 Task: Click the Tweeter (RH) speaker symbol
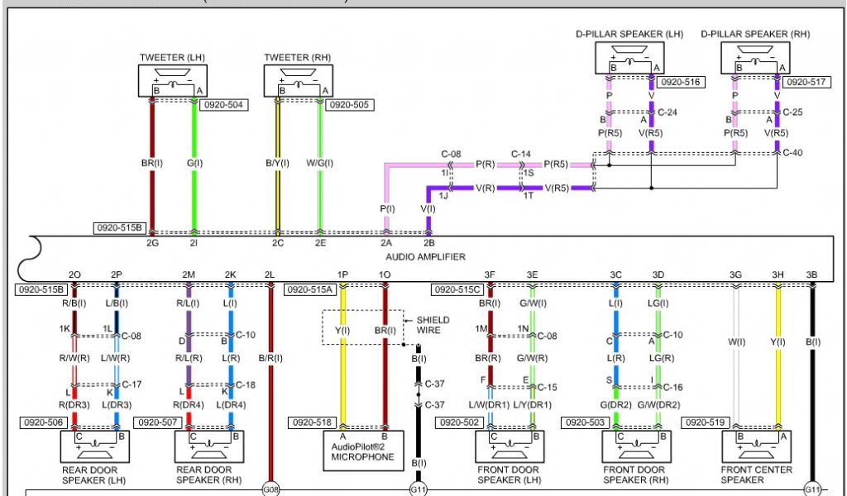[x=298, y=81]
